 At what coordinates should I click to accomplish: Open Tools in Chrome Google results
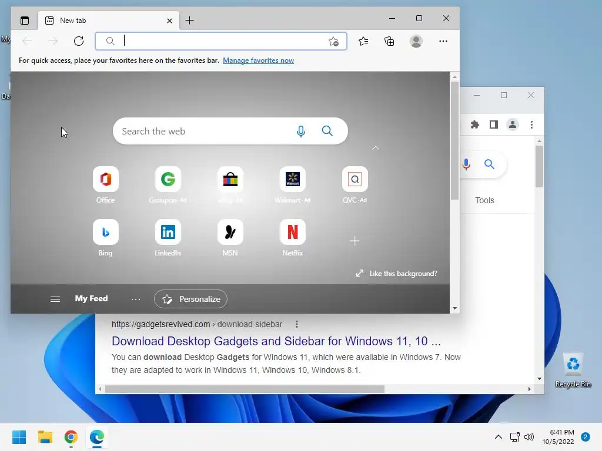[x=484, y=200]
